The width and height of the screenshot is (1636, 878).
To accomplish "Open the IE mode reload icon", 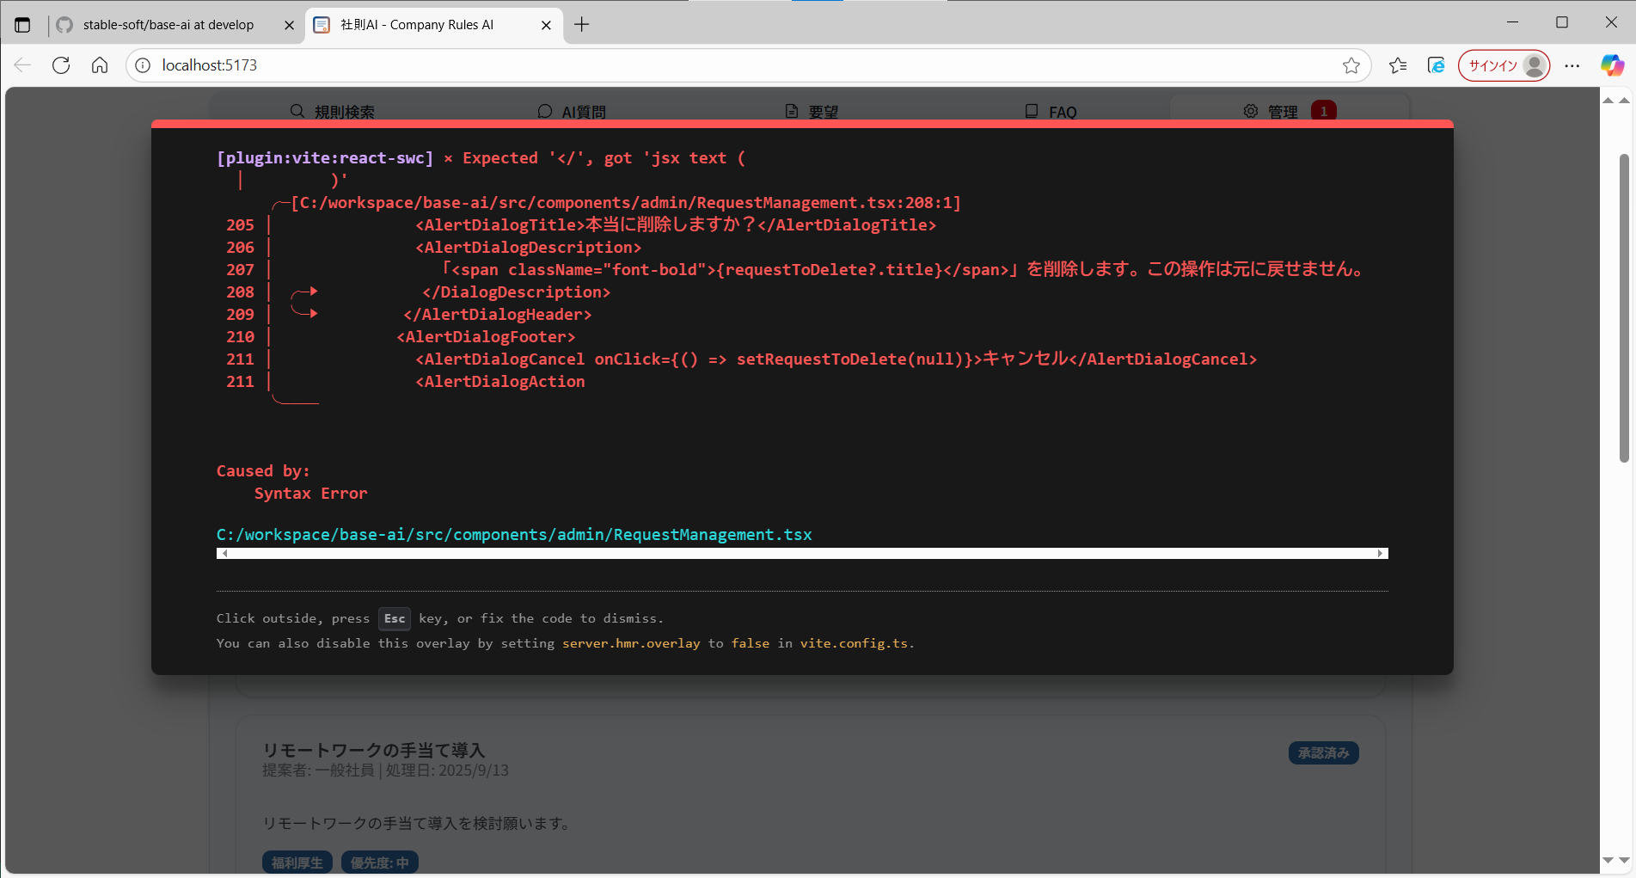I will click(x=1436, y=65).
